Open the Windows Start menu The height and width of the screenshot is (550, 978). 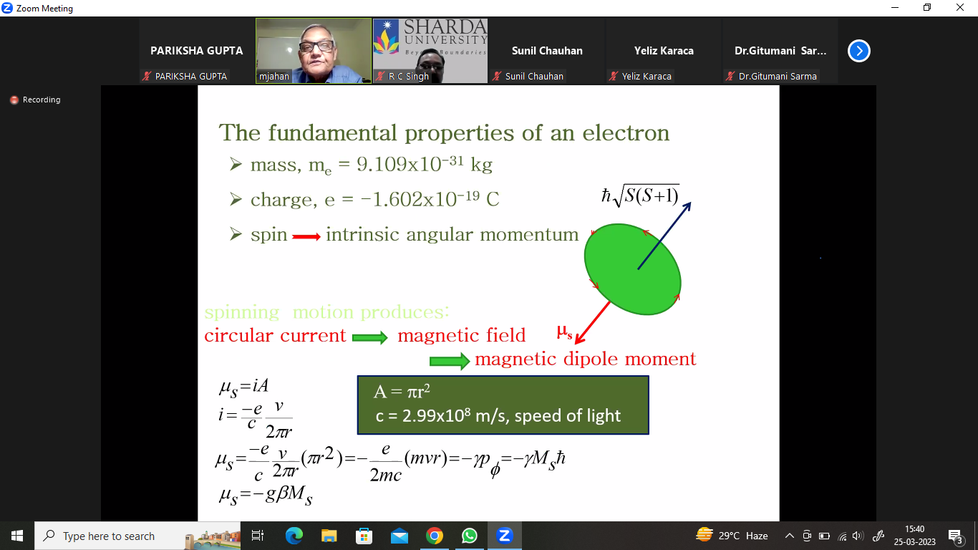[x=17, y=536]
